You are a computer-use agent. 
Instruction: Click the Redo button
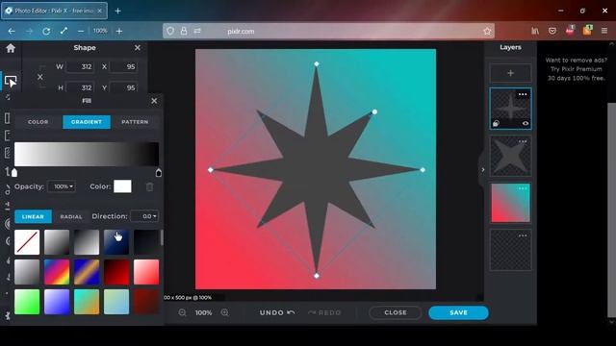point(324,312)
